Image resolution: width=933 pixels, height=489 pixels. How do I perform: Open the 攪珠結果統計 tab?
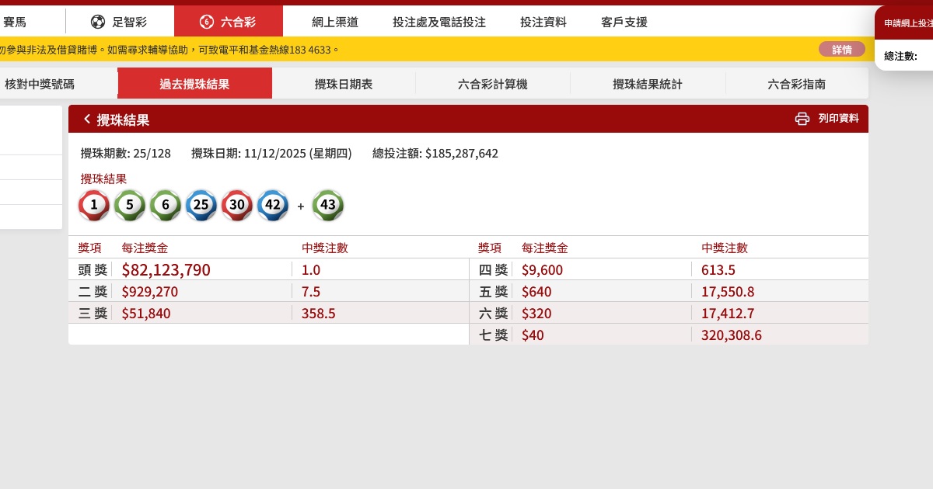[648, 84]
